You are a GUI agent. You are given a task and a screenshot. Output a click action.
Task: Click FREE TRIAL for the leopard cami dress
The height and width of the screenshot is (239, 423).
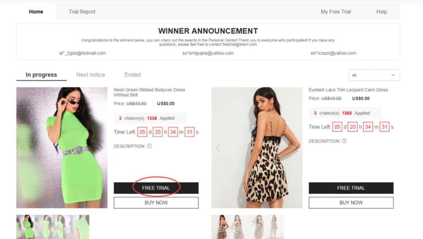pos(351,188)
